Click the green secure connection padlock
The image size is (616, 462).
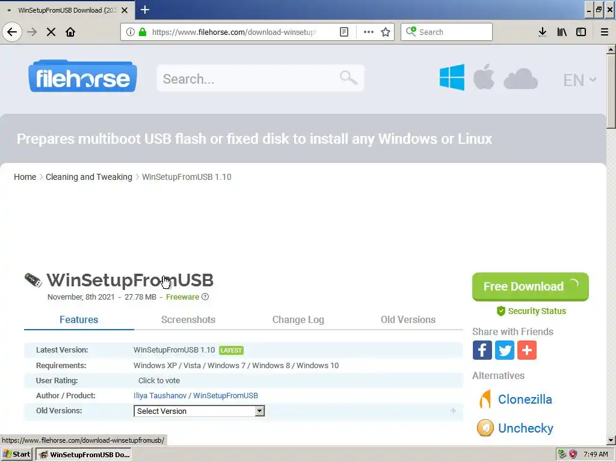(x=143, y=32)
